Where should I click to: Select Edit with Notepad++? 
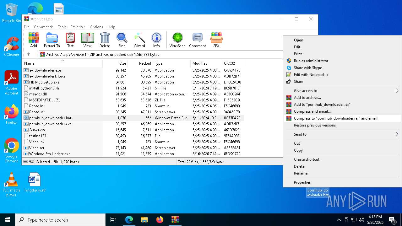pos(342,75)
